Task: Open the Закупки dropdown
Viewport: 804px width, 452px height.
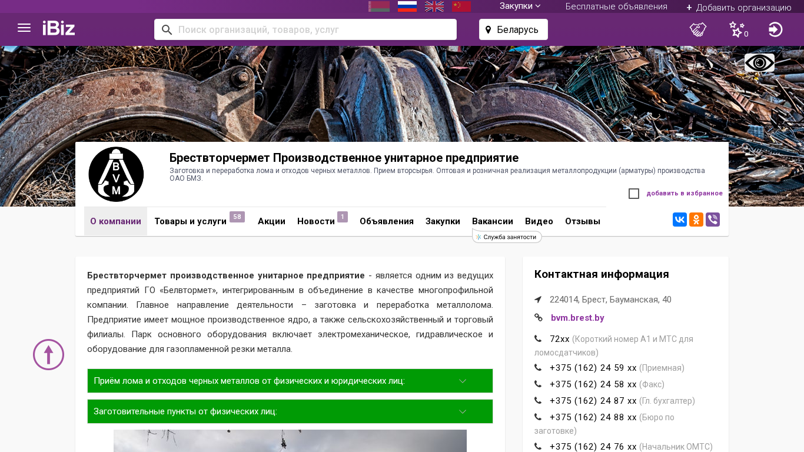Action: pos(520,6)
